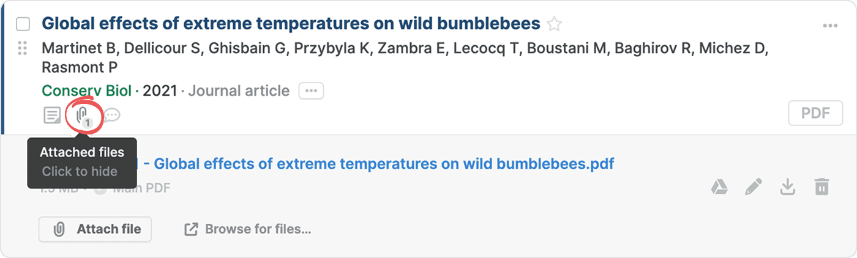Save attachment to Google Drive
This screenshot has height=258, width=857.
point(719,187)
